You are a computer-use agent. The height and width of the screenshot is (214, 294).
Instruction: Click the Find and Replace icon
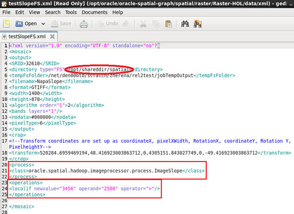[x=197, y=24]
